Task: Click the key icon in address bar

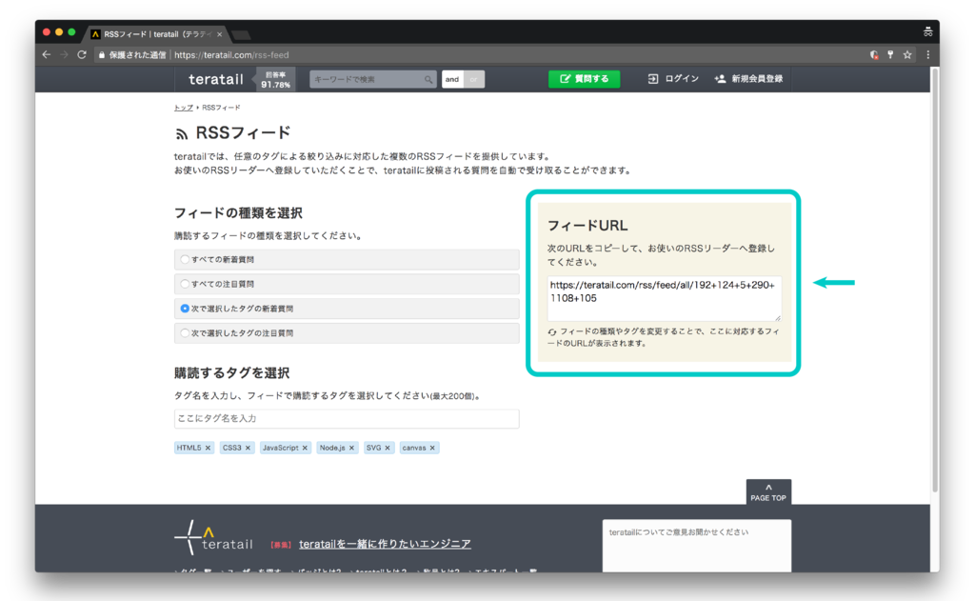Action: (x=890, y=54)
